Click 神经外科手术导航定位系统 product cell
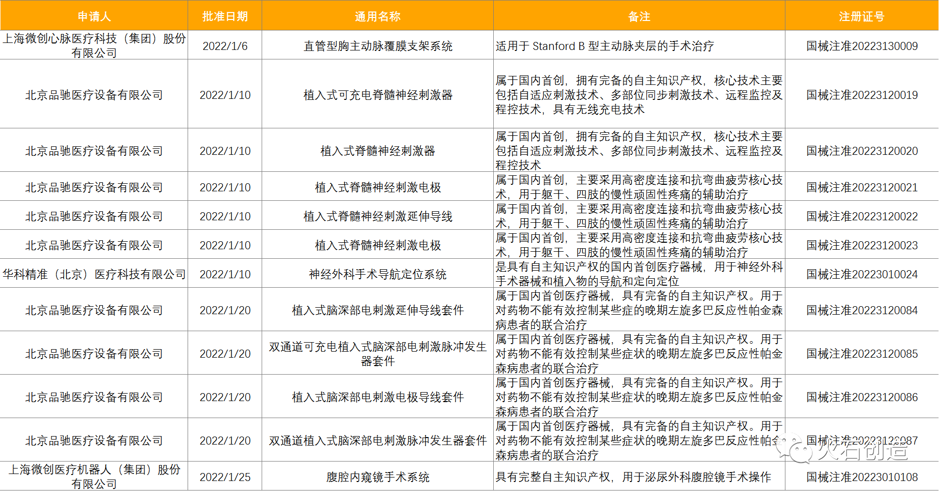939x491 pixels. coord(377,274)
